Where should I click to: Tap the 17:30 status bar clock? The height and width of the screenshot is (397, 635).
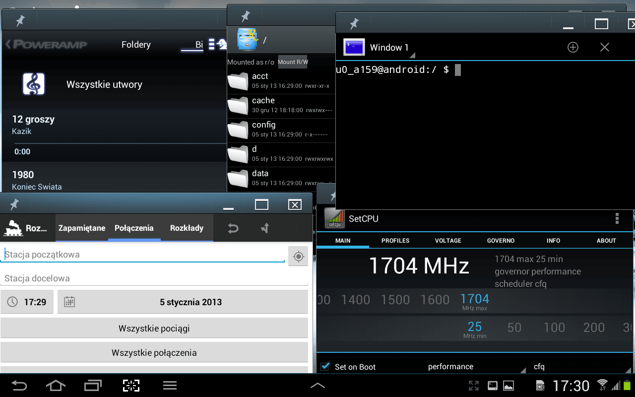coord(571,386)
